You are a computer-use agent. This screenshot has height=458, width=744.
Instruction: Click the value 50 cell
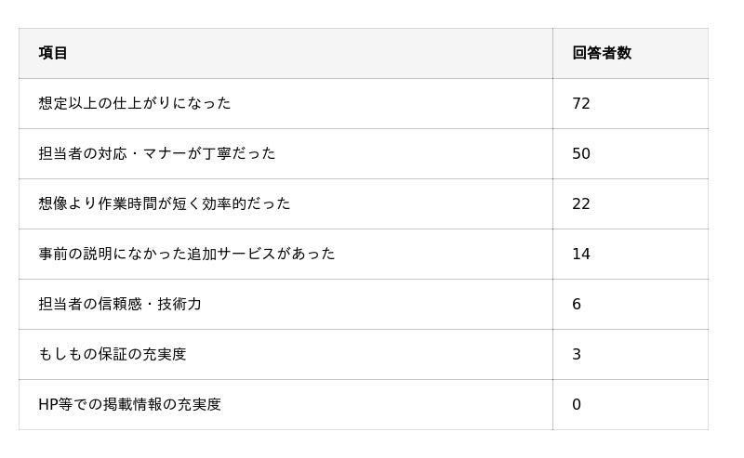pos(581,153)
